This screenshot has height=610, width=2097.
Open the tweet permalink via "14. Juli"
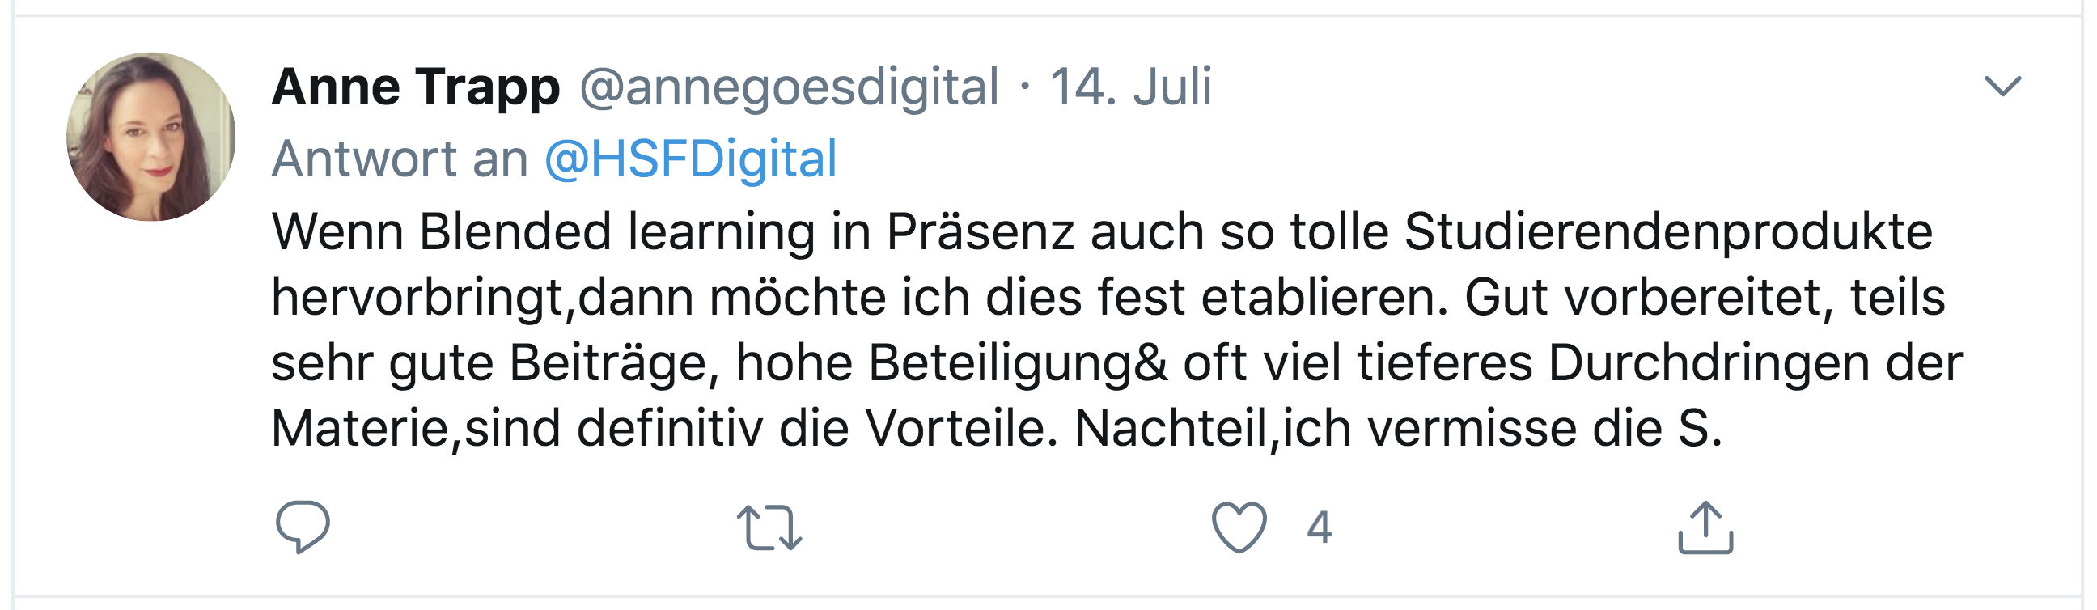click(x=1131, y=87)
